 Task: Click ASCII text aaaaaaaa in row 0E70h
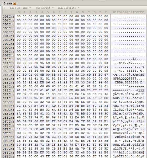point(136,86)
